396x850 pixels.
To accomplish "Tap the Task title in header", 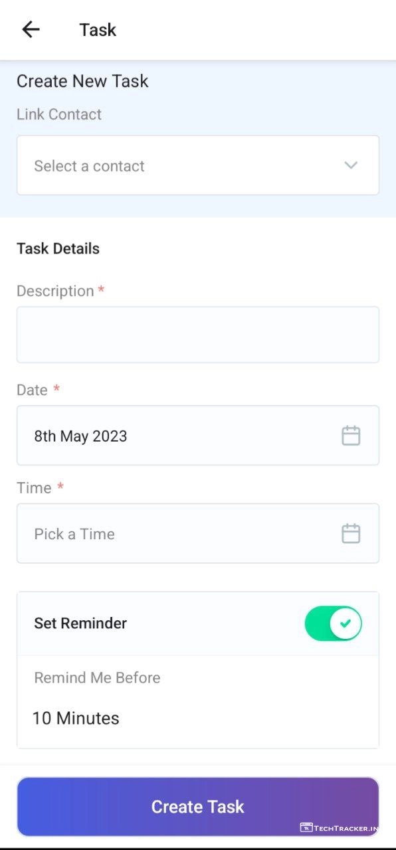I will coord(98,30).
